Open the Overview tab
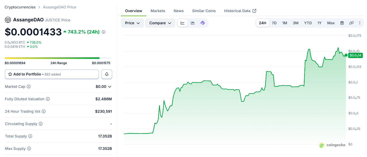Viewport: 367px width, 157px height. tap(134, 11)
